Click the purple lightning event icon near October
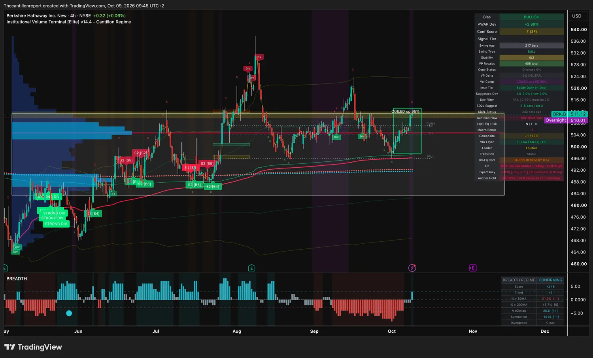Viewport: 593px width, 358px height. (x=412, y=268)
